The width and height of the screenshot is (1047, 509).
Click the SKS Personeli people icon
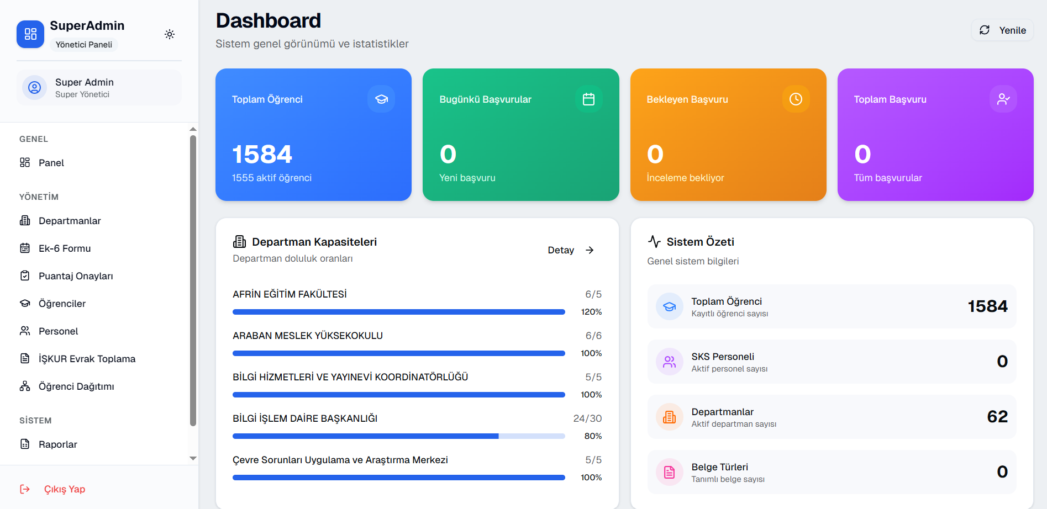(x=670, y=362)
